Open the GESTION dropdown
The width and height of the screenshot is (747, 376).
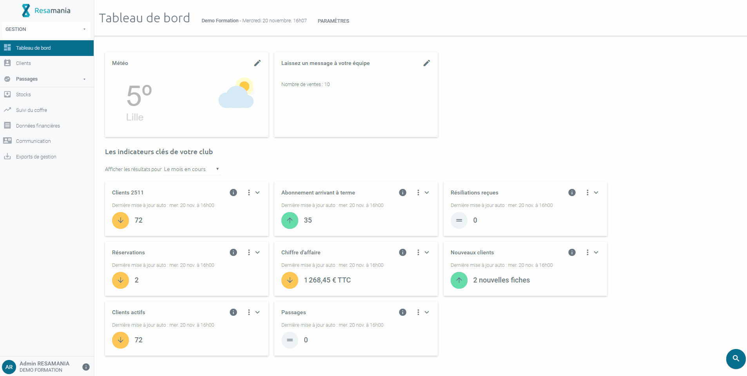[45, 29]
